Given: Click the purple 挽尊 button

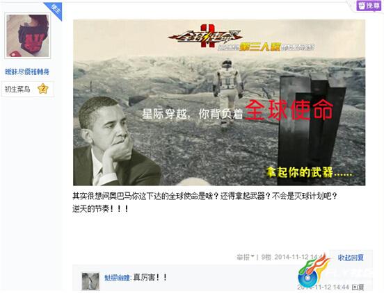Looking at the screenshot, I should pos(369,6).
